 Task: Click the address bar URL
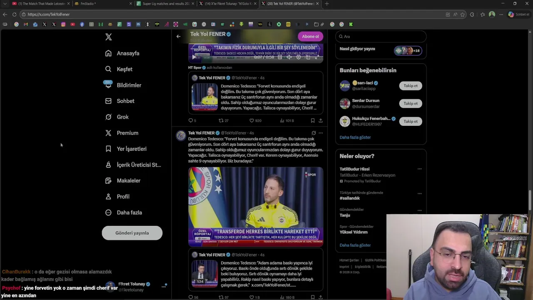[49, 14]
